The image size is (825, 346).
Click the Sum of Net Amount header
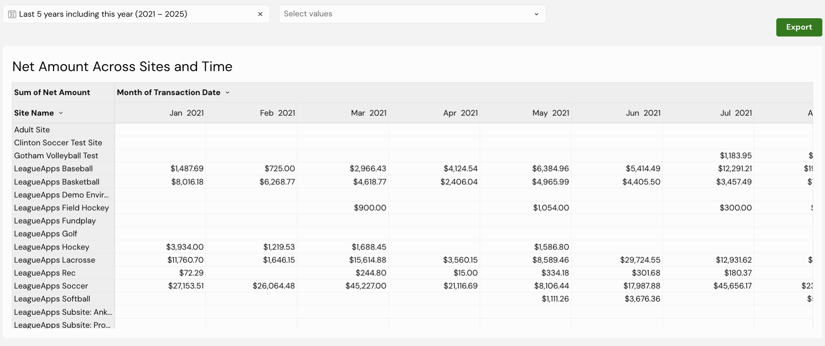pyautogui.click(x=52, y=92)
